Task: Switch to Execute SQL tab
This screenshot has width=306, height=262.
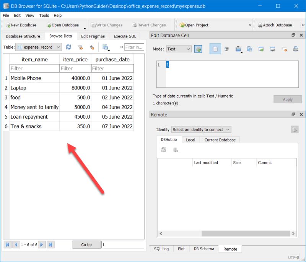Action: click(x=125, y=36)
